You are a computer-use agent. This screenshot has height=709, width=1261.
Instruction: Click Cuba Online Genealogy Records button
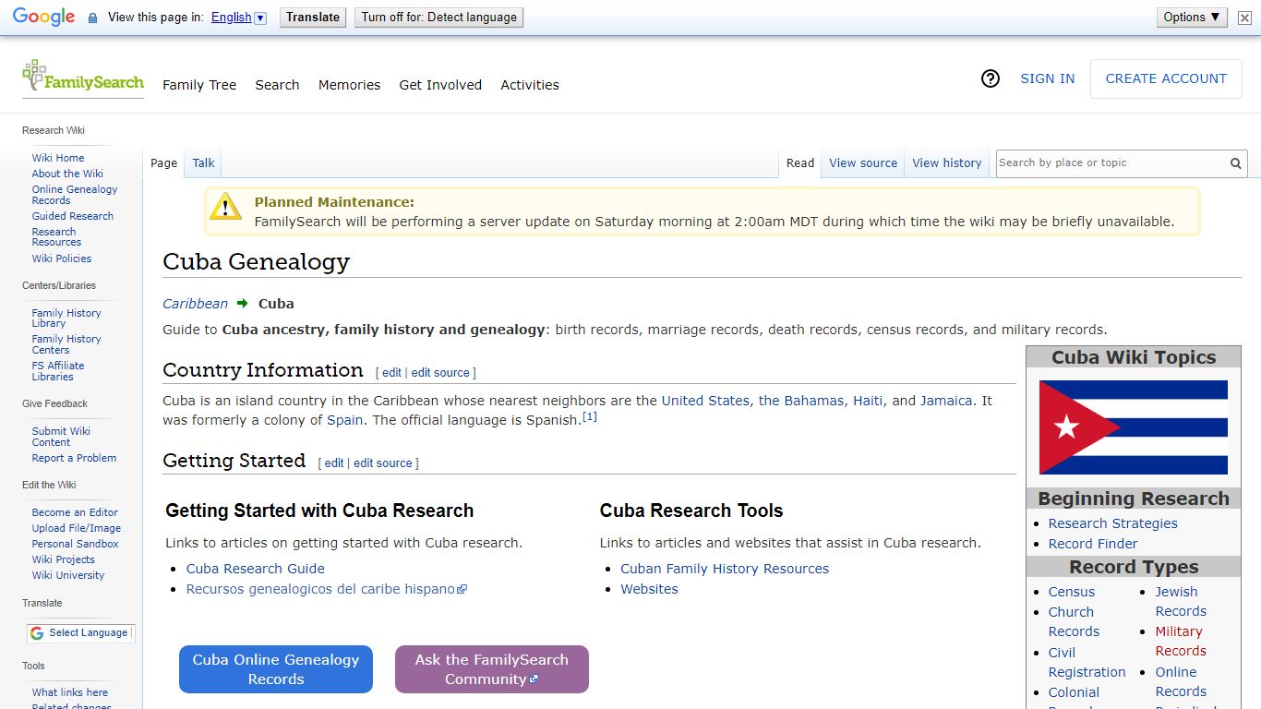click(276, 669)
